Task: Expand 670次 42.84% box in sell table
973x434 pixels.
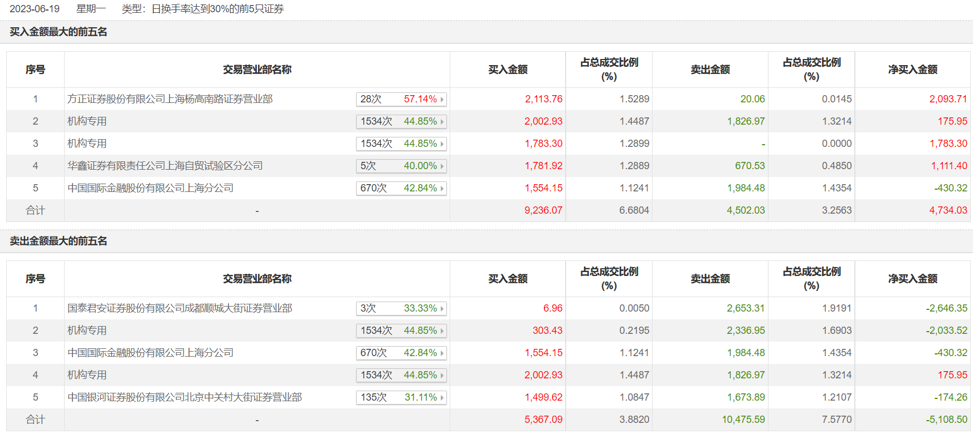Action: 401,353
